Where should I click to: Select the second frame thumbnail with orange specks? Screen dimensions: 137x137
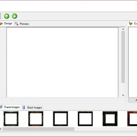click(x=36, y=119)
